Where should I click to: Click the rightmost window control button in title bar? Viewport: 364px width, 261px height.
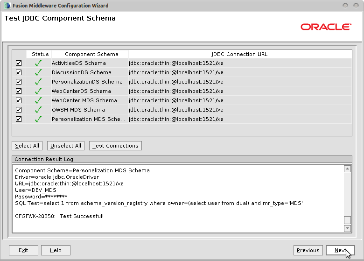pyautogui.click(x=356, y=5)
